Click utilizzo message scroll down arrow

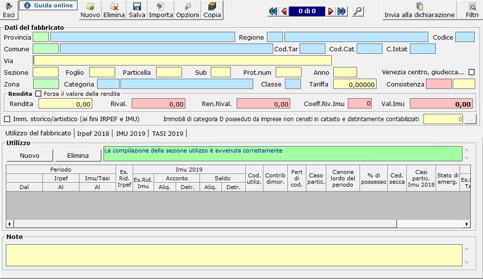[x=467, y=158]
